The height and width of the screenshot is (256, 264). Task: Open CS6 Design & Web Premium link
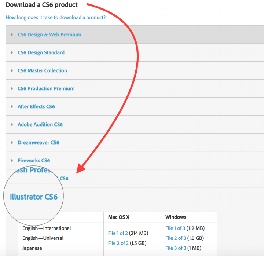point(49,34)
